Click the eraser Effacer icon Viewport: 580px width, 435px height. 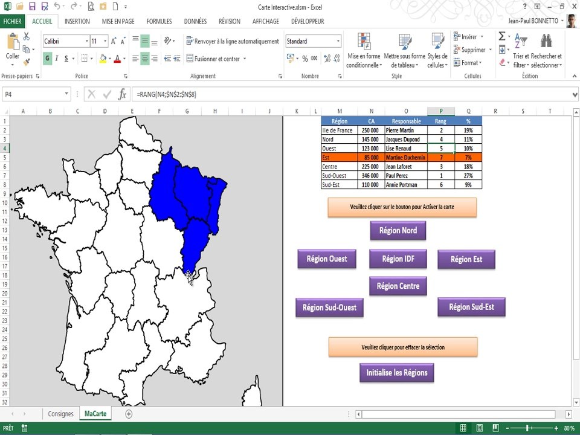click(x=502, y=62)
